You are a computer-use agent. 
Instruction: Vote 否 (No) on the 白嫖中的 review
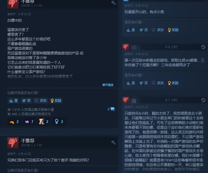26,100
